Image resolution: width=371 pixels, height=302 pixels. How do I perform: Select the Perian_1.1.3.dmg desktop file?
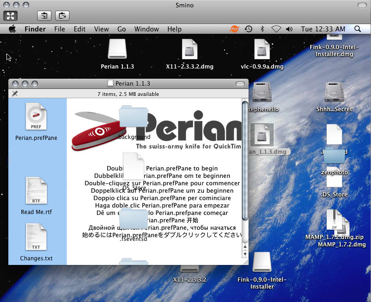click(262, 135)
